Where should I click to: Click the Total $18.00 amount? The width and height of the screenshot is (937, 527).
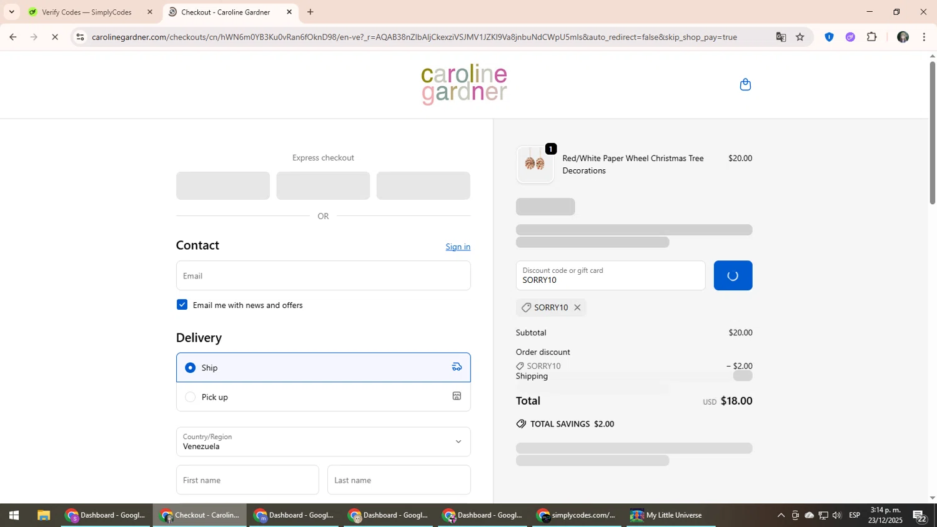[x=736, y=401]
